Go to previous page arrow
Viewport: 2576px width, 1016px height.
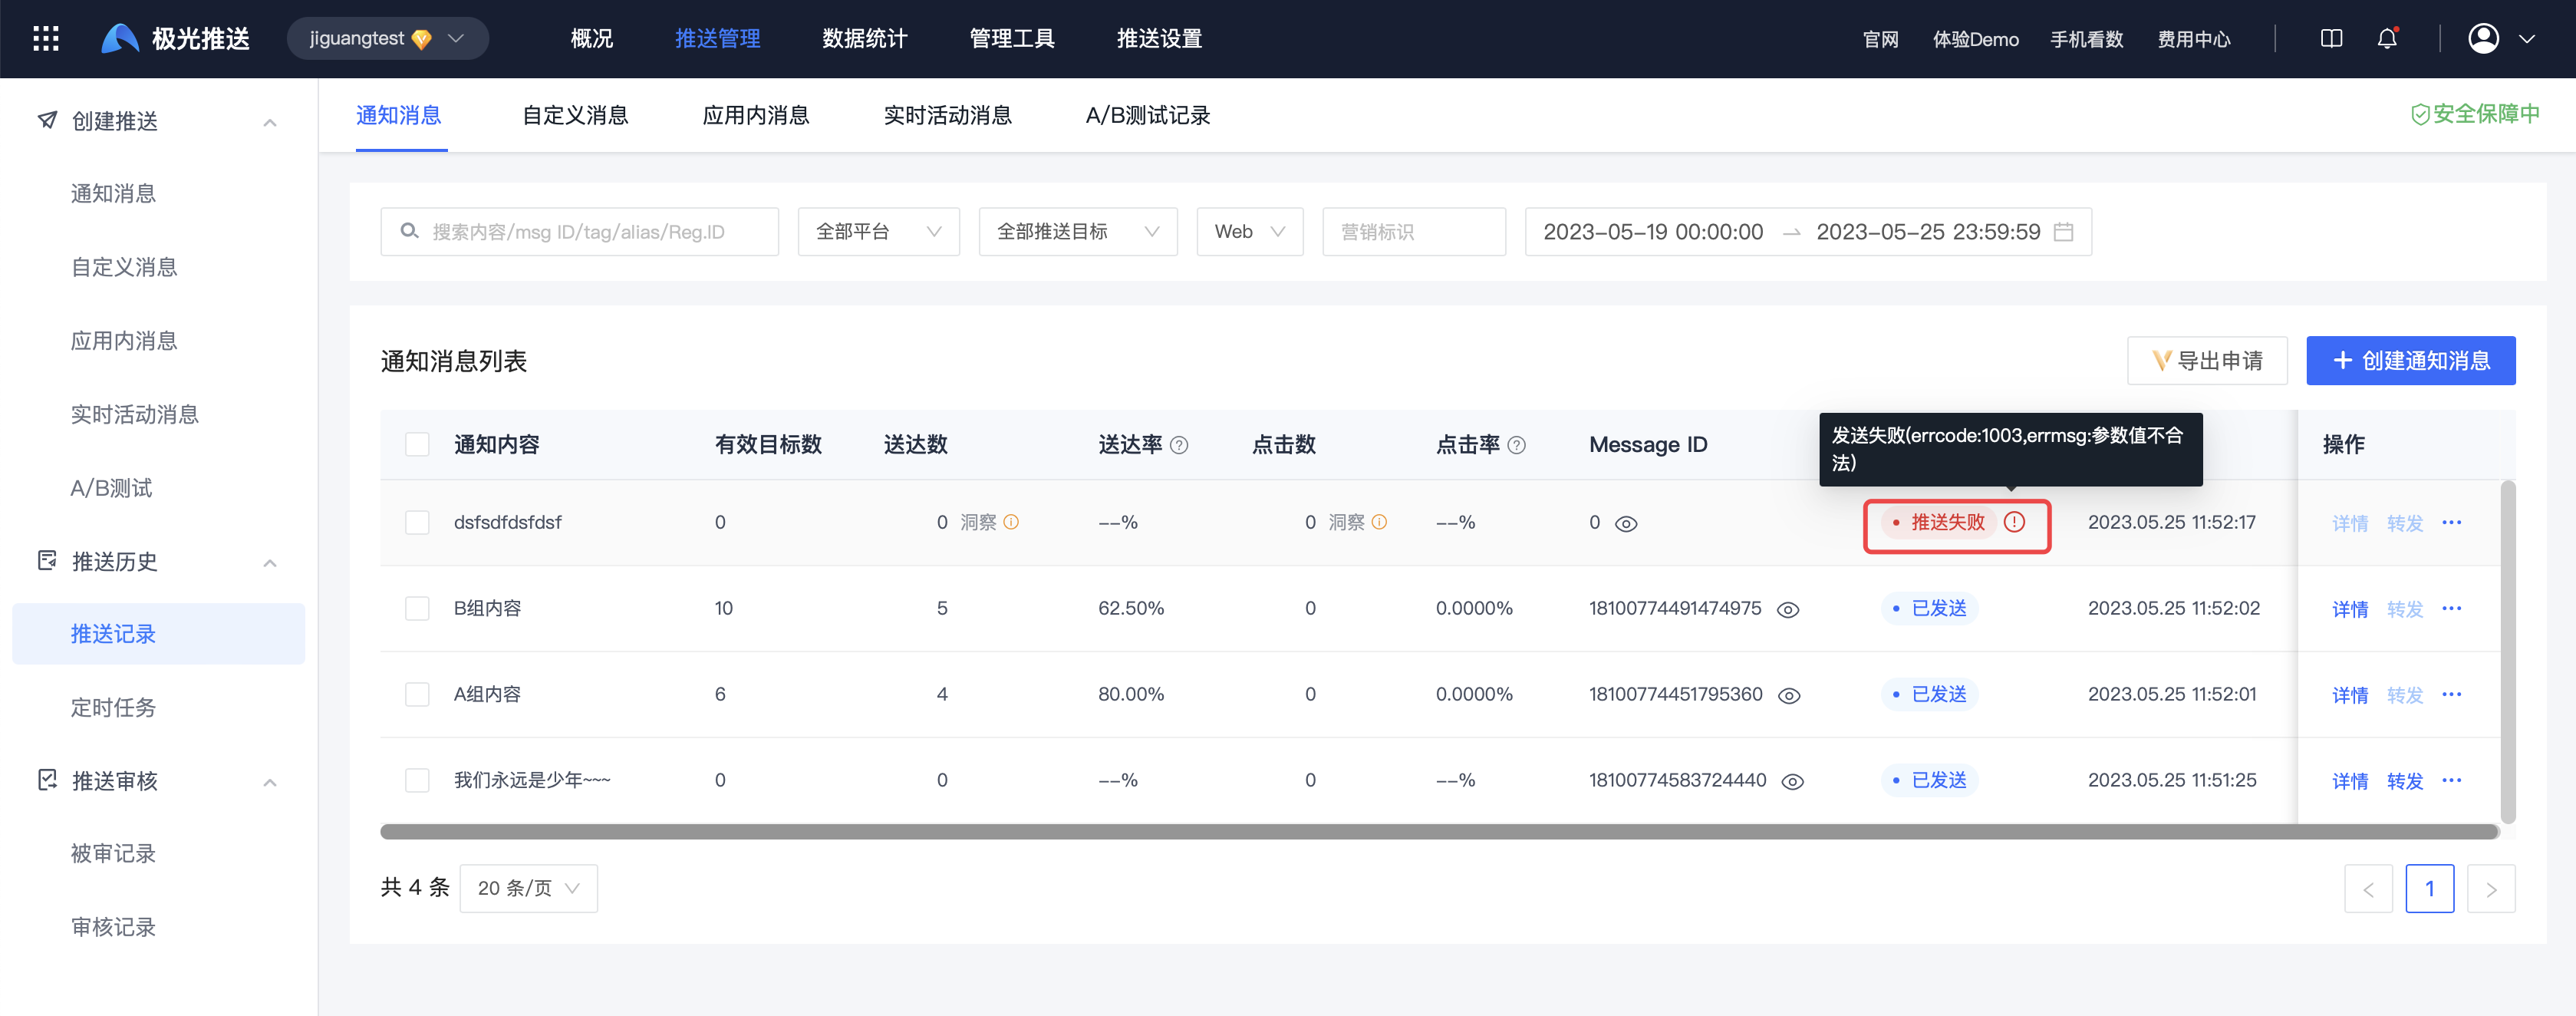pyautogui.click(x=2368, y=889)
